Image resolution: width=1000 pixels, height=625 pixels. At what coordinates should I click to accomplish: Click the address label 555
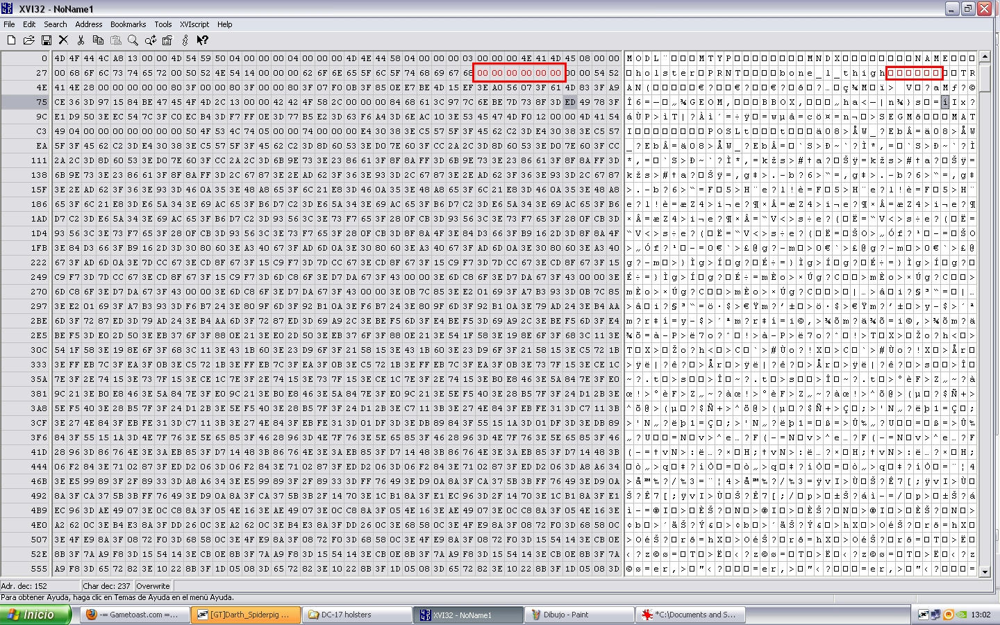click(x=40, y=569)
